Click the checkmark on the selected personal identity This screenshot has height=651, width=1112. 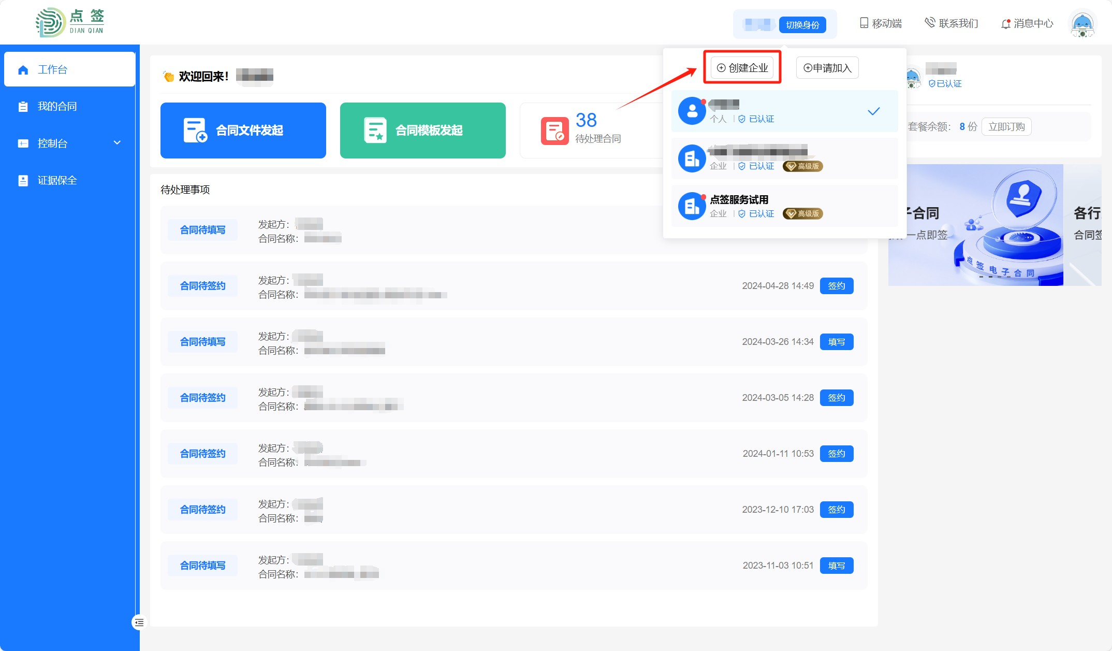pyautogui.click(x=874, y=111)
